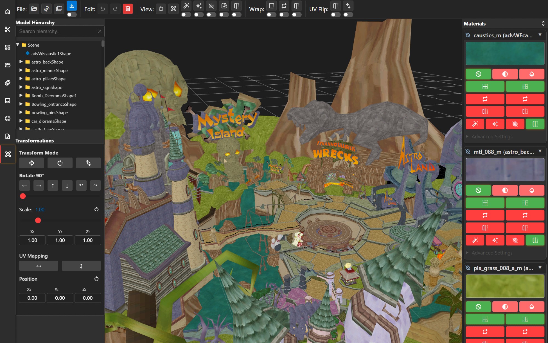
Task: Click the horizontal UV mapping flip button
Action: 39,266
